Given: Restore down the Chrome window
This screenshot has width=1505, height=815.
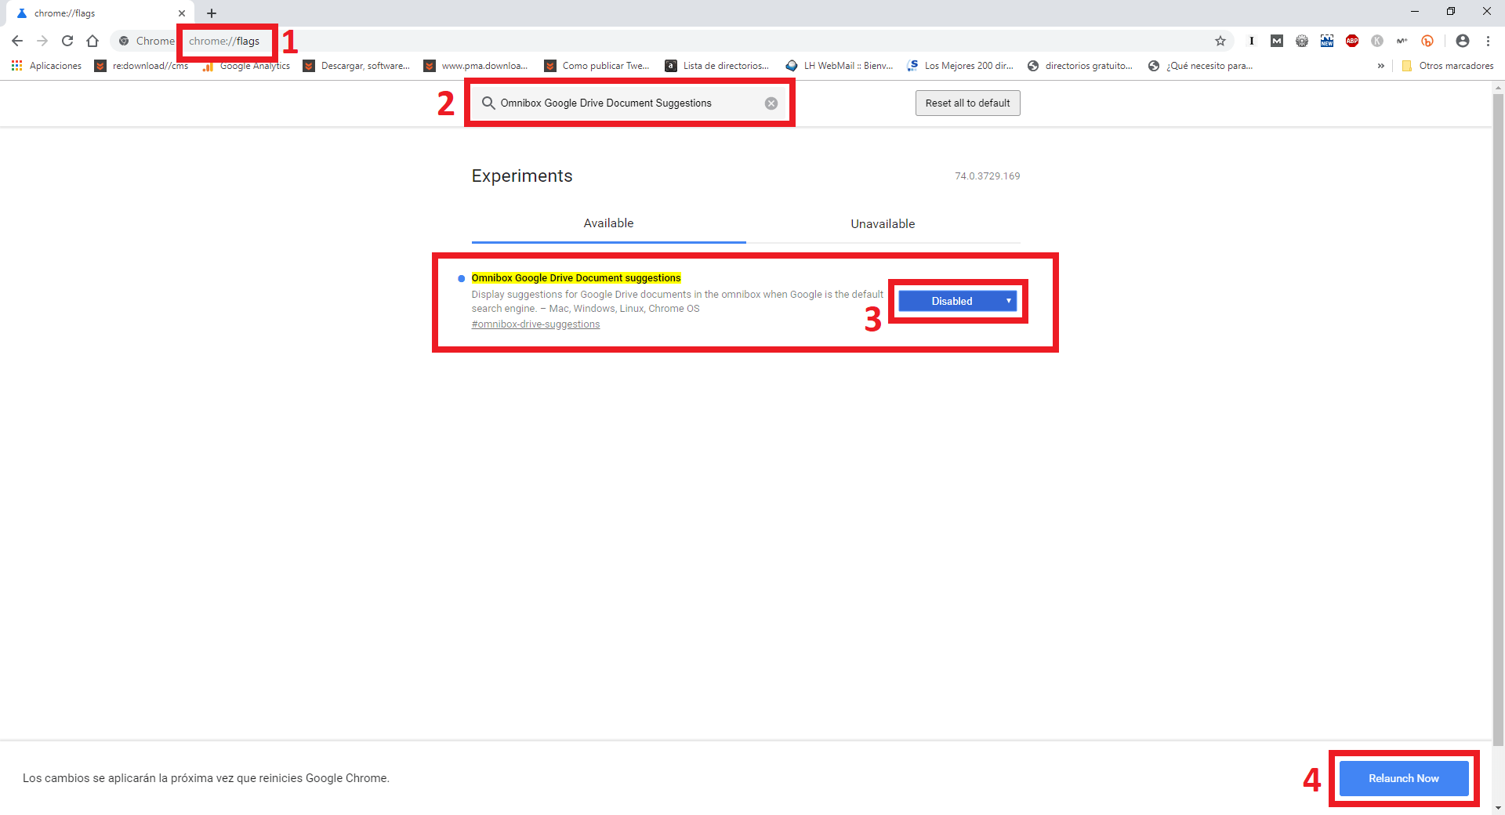Looking at the screenshot, I should pyautogui.click(x=1451, y=11).
